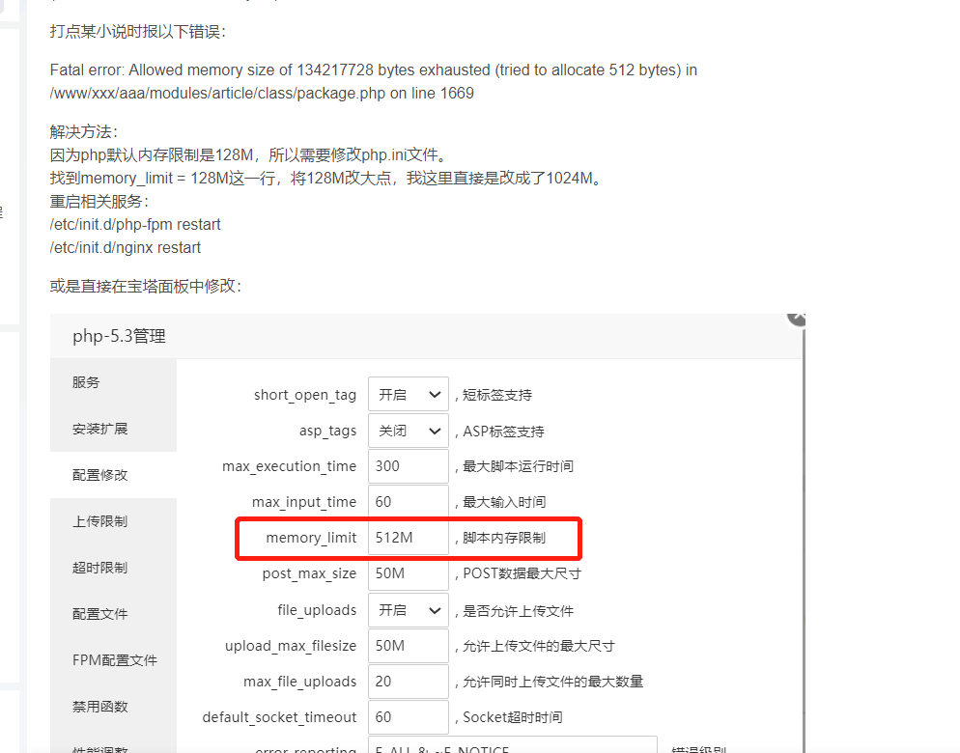Expand the asp_tags dropdown

pos(408,432)
